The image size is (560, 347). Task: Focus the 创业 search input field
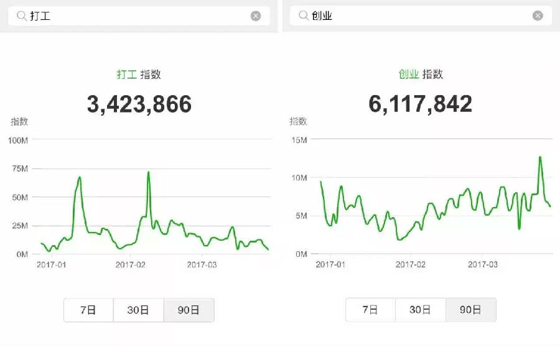tap(421, 16)
